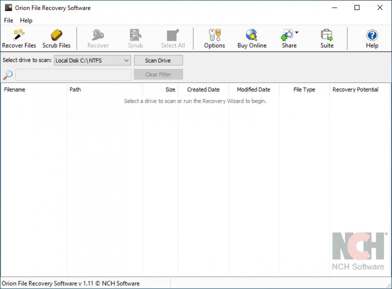The height and width of the screenshot is (289, 392).
Task: Open the drive selection combo box
Action: click(x=92, y=60)
